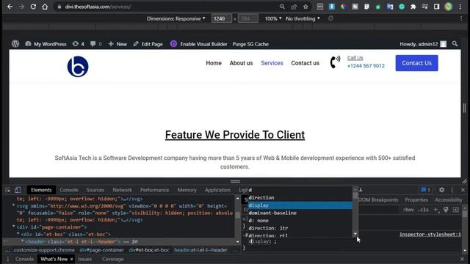This screenshot has width=470, height=264.
Task: Open the Sources tab
Action: click(x=95, y=190)
